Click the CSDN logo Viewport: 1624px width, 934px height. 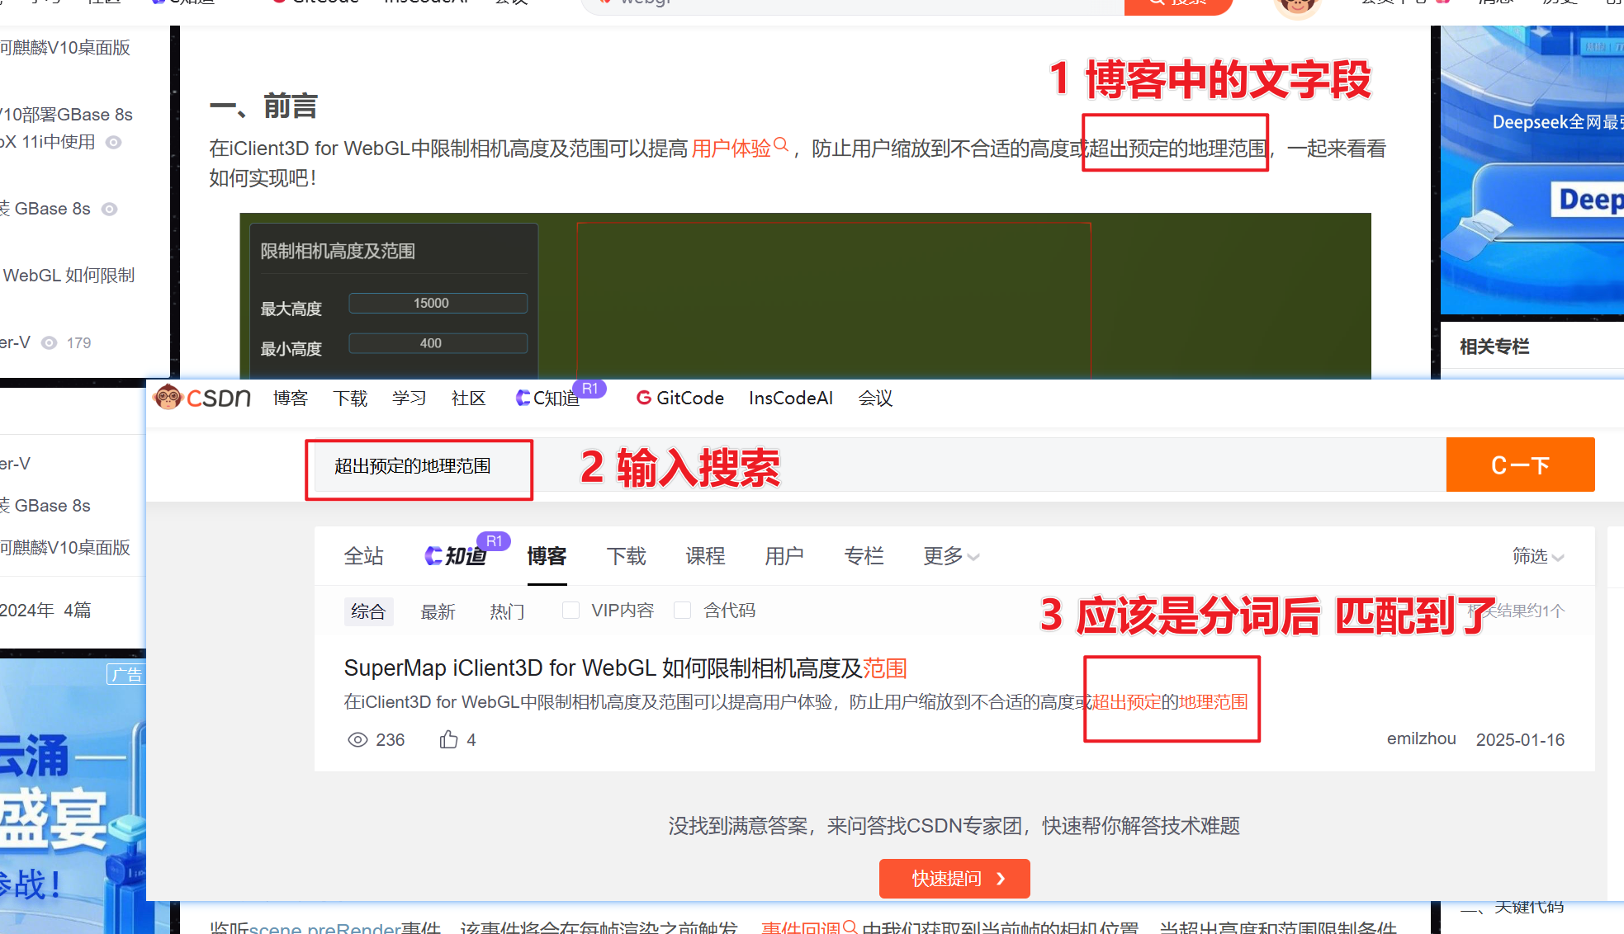point(202,398)
